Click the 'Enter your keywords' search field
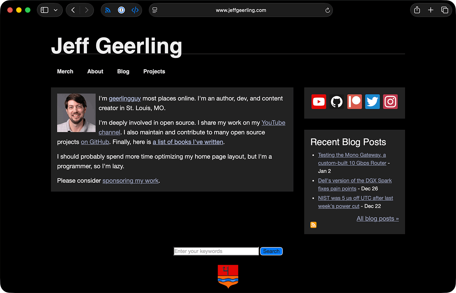456x293 pixels. click(x=216, y=251)
